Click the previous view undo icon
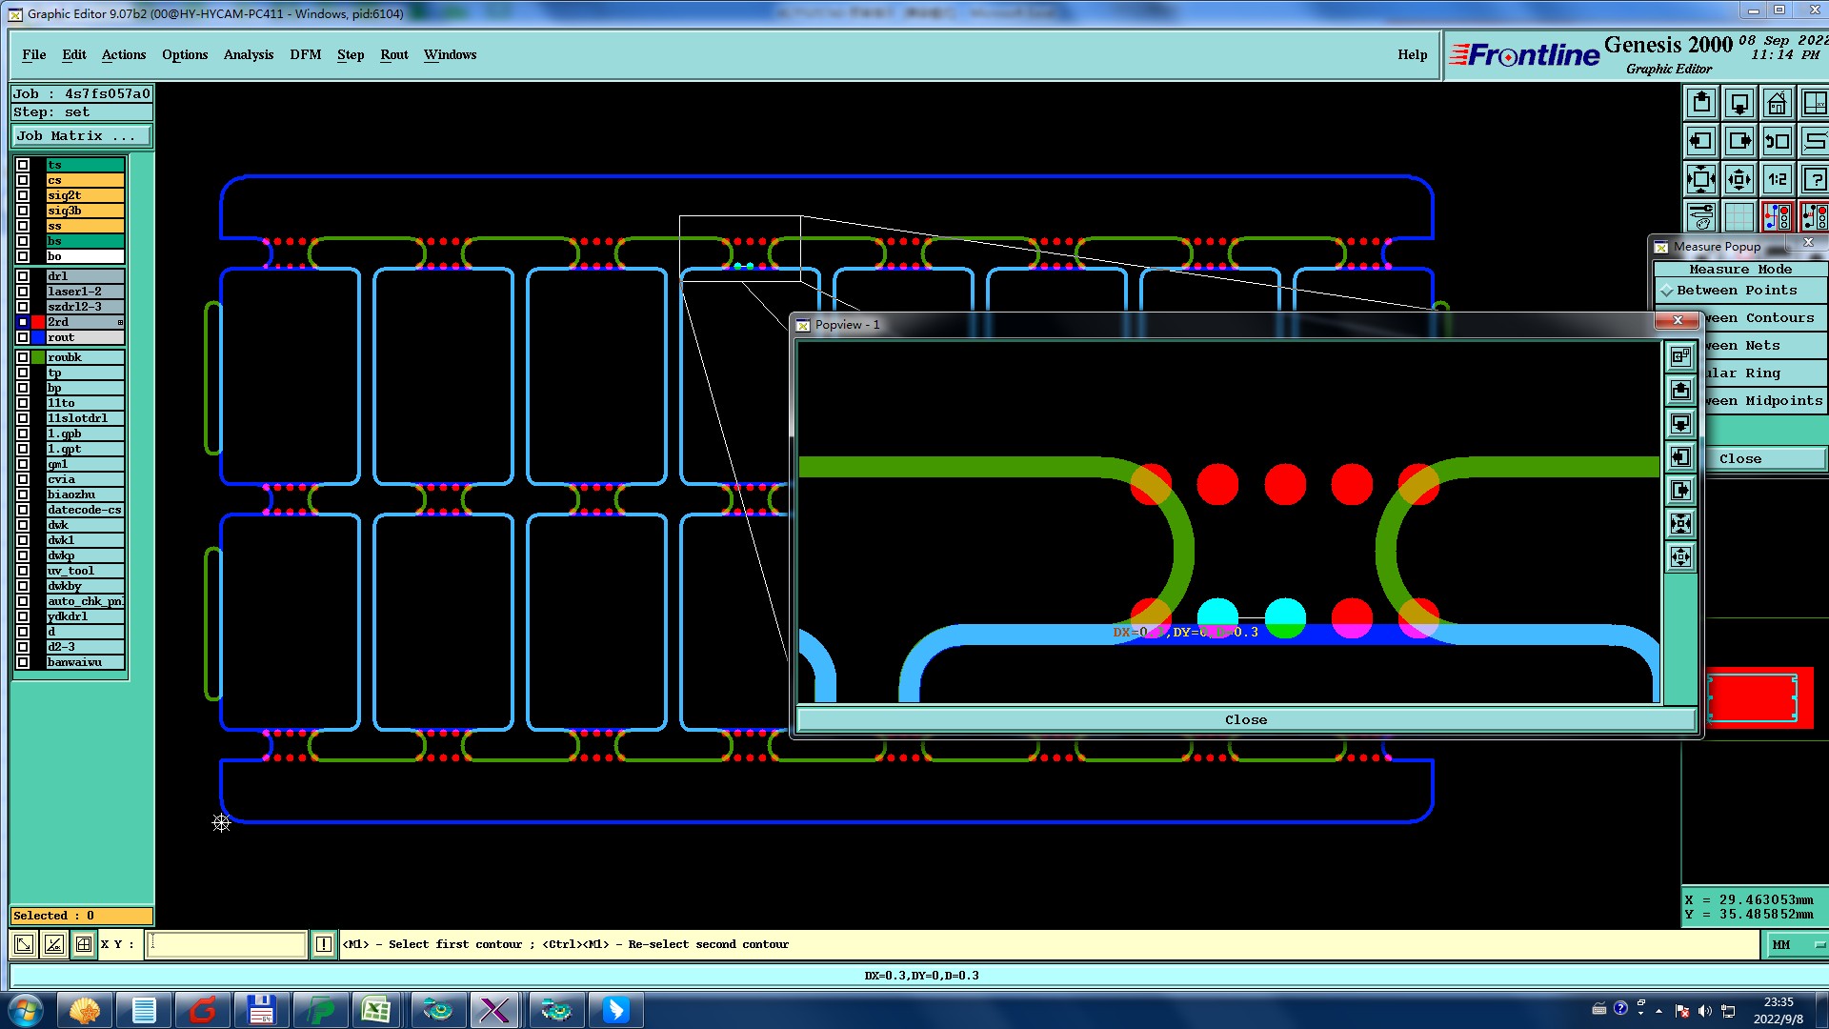1829x1029 pixels. [1777, 141]
